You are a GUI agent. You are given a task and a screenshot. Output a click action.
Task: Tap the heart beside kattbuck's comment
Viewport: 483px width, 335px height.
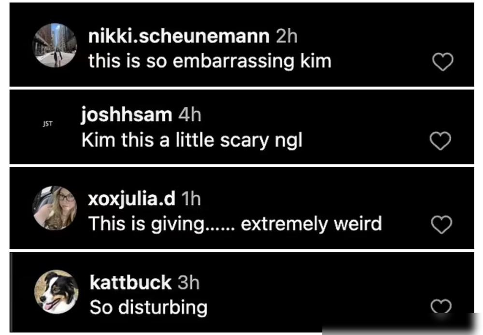[x=441, y=306]
